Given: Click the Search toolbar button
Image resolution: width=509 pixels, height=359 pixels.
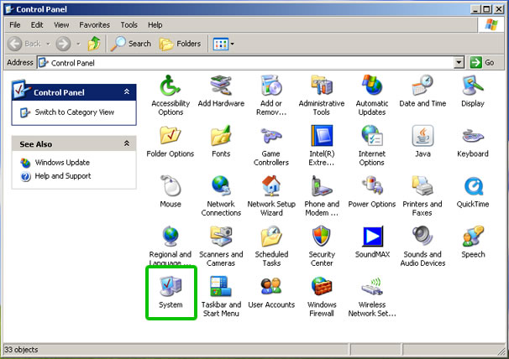Looking at the screenshot, I should [x=131, y=44].
